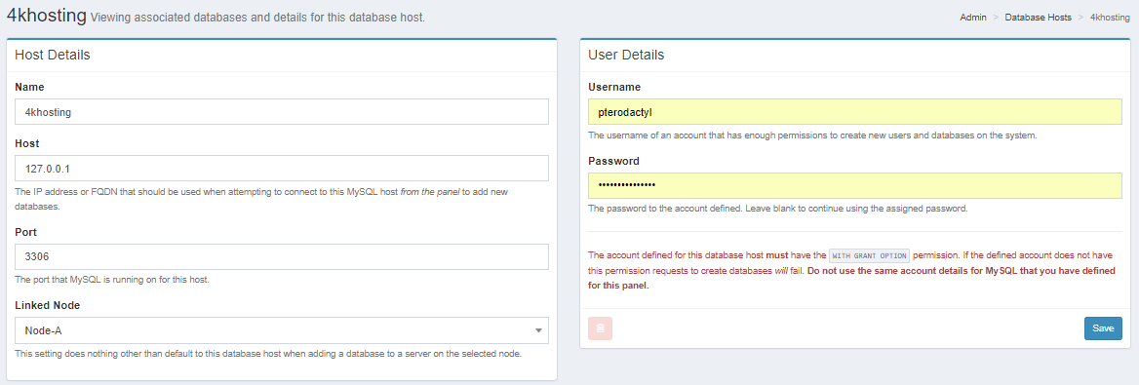The width and height of the screenshot is (1139, 385).
Task: Select the Port field with 3306
Action: coord(281,257)
